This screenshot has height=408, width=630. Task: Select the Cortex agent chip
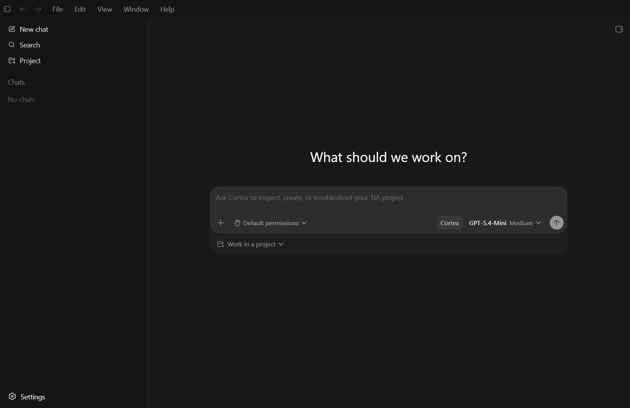450,223
